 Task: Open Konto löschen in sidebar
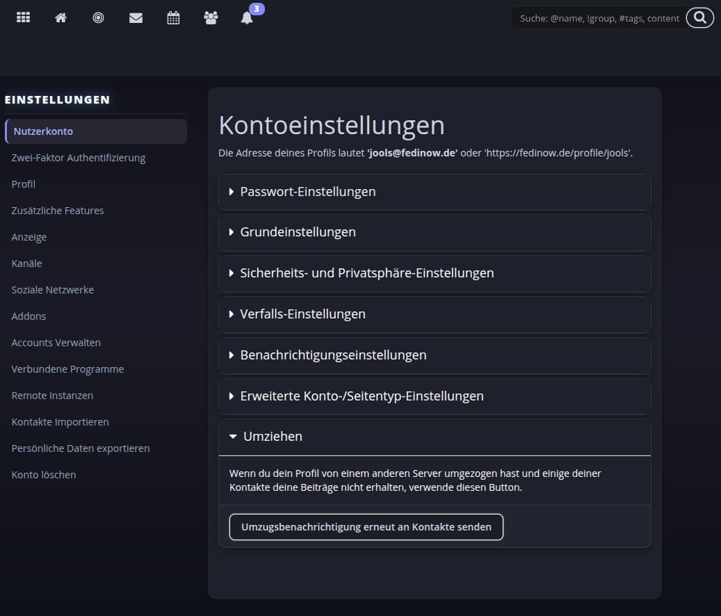click(44, 475)
